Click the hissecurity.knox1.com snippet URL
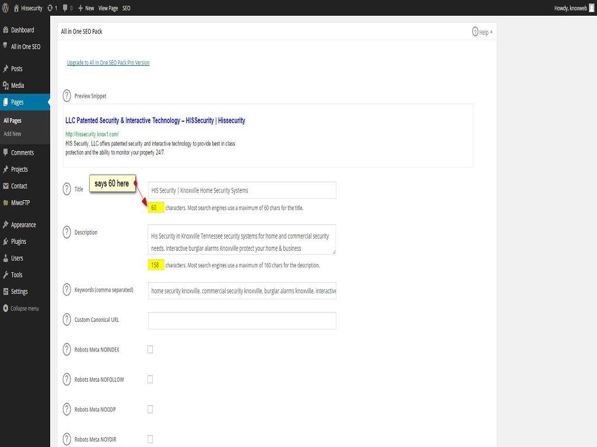597x447 pixels. 92,134
